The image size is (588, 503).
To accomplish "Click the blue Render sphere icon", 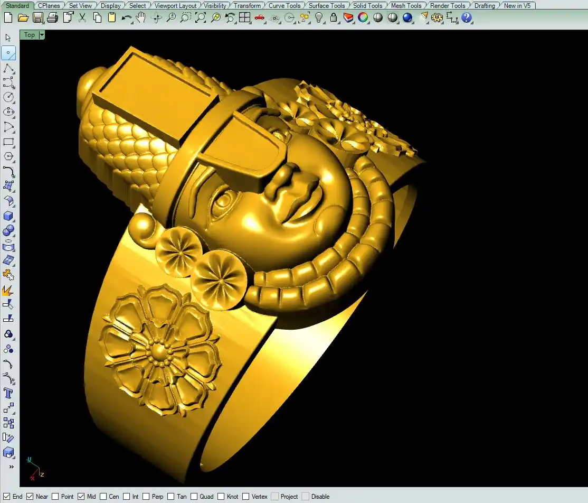I will coord(407,17).
